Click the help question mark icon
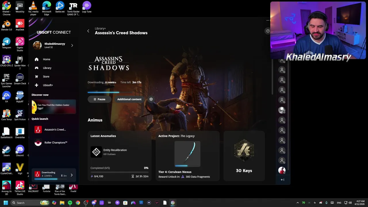This screenshot has height=207, width=368. click(268, 31)
